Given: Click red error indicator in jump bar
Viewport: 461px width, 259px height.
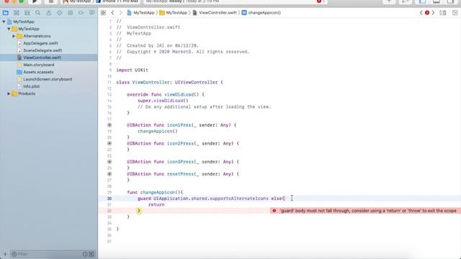Looking at the screenshot, I should point(427,13).
